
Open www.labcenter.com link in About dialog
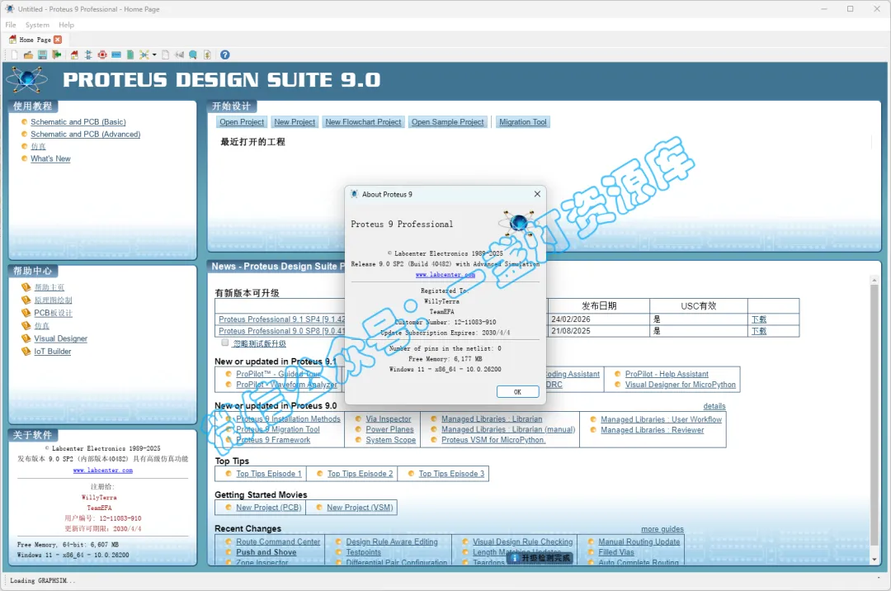[x=445, y=275]
